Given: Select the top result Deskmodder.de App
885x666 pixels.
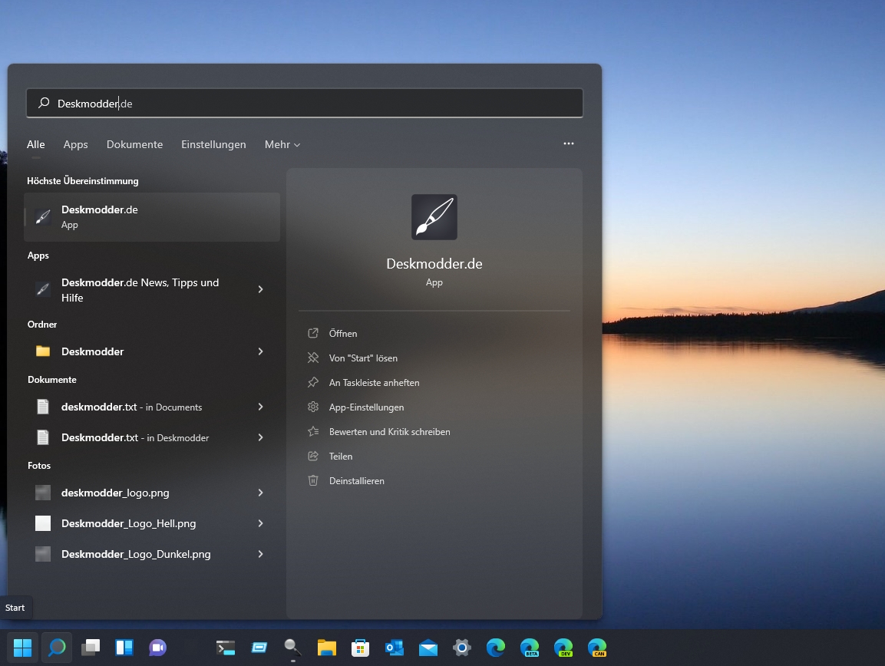Looking at the screenshot, I should pos(152,216).
